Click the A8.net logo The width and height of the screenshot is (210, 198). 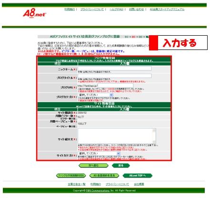tap(35, 13)
